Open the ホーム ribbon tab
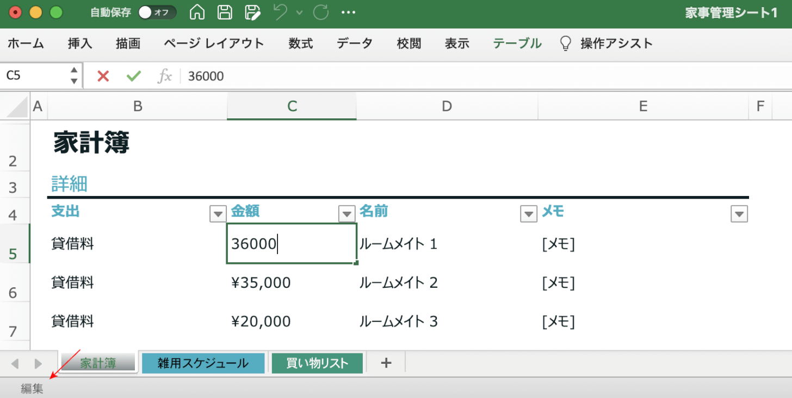The image size is (792, 398). (x=26, y=43)
